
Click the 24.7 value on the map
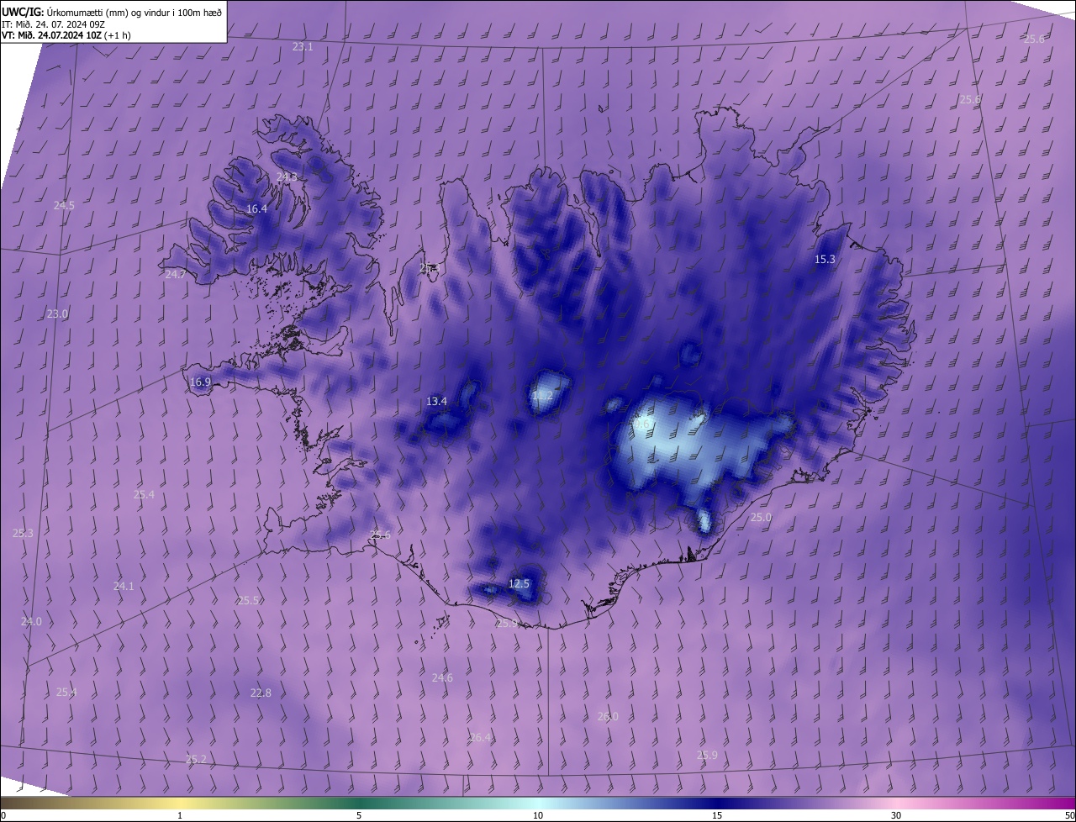coord(175,275)
